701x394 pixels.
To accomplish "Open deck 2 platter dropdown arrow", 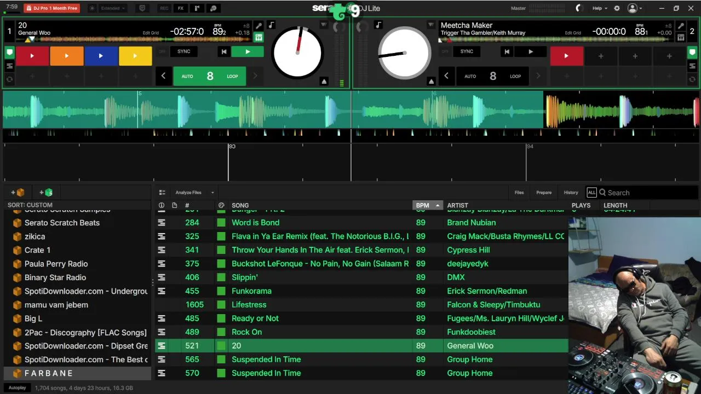I will pos(431,25).
